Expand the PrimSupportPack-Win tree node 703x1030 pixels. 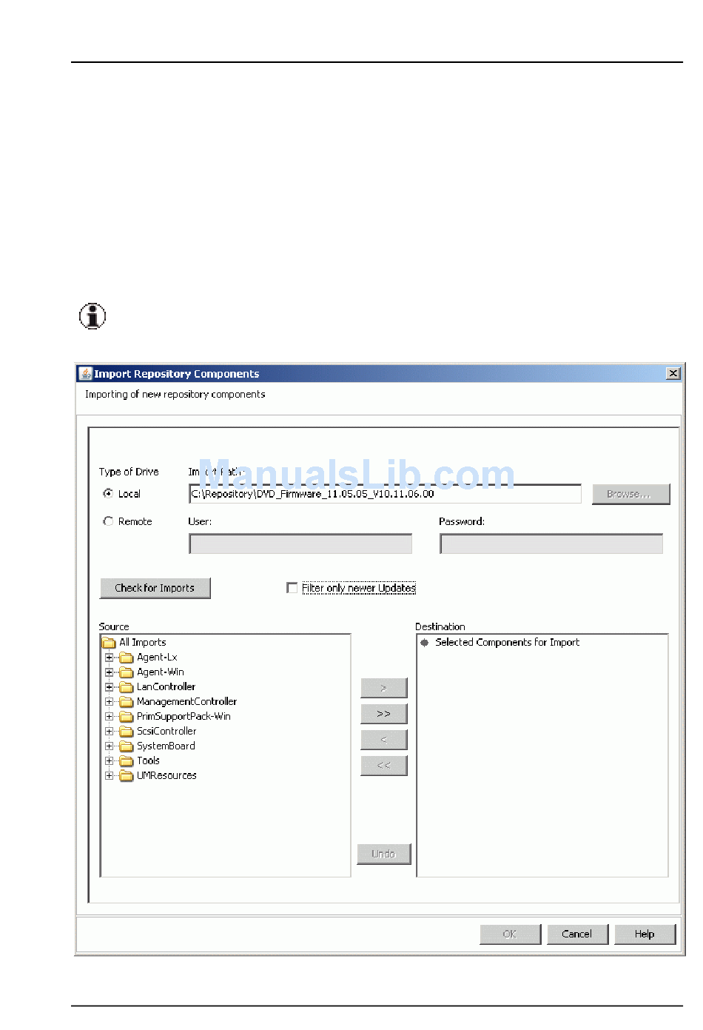(x=110, y=717)
